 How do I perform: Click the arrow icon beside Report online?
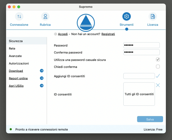click(x=42, y=78)
